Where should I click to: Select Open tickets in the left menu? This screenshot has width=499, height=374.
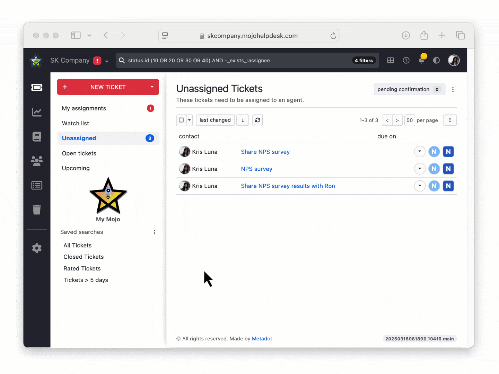(x=79, y=153)
